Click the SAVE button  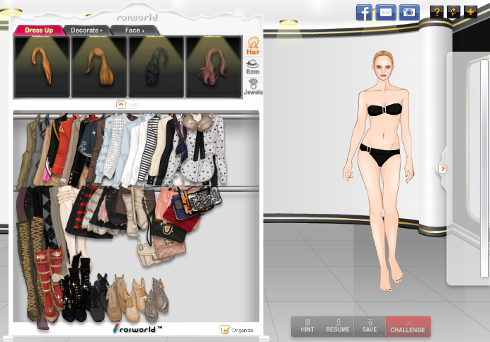tap(370, 326)
